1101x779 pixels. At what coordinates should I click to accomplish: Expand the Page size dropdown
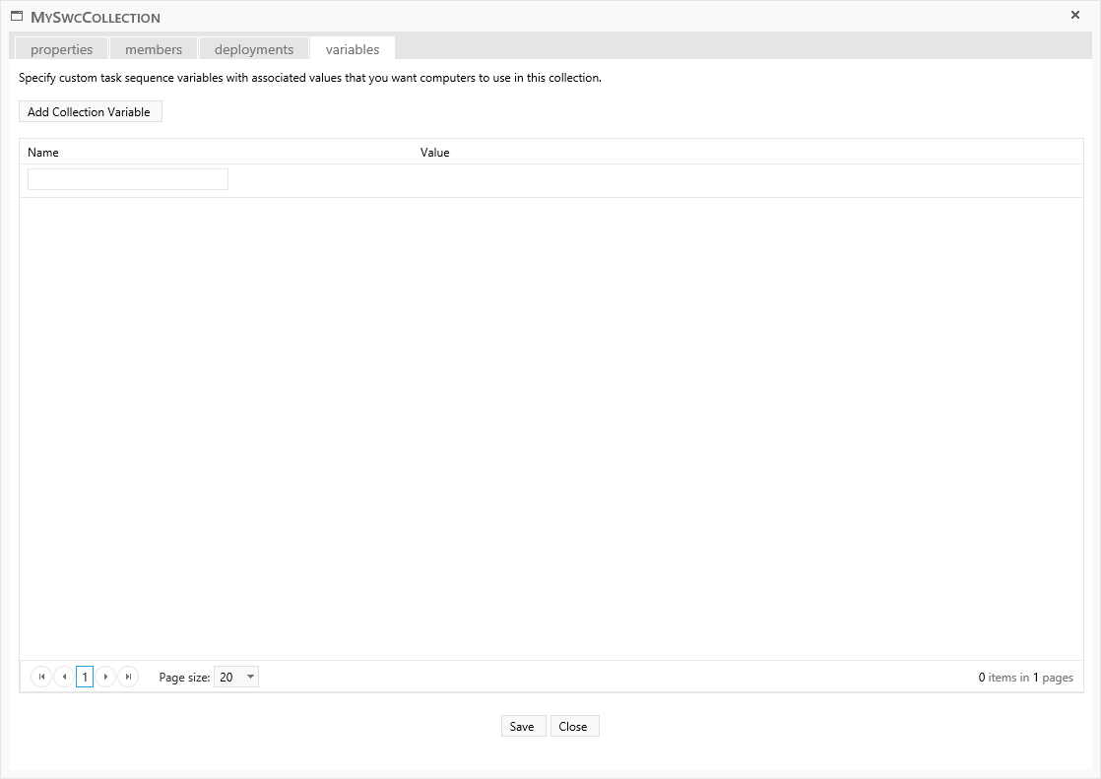click(x=250, y=677)
